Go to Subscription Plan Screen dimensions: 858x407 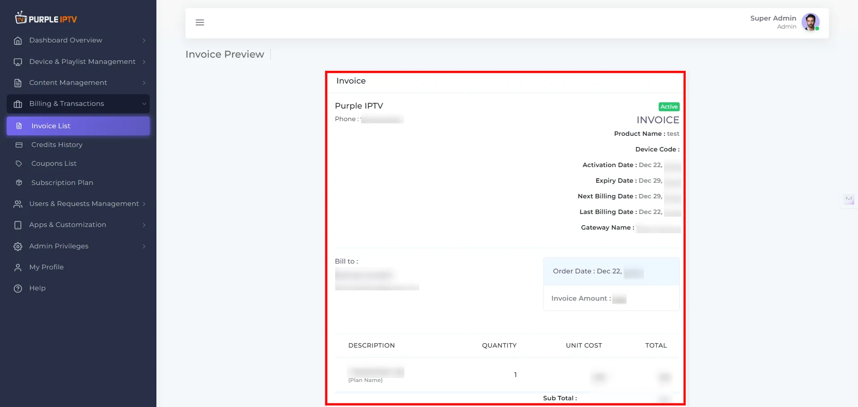(x=78, y=183)
